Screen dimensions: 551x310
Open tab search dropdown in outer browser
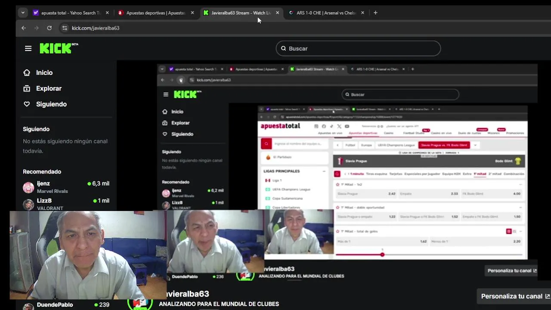point(23,13)
